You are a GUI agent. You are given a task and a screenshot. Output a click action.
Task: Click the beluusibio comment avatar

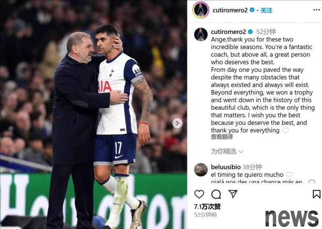(201, 170)
